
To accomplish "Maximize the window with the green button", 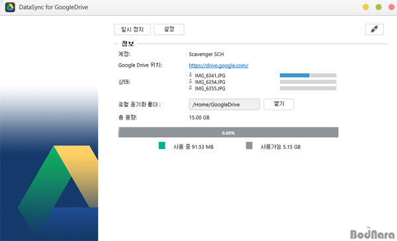I will [x=378, y=7].
